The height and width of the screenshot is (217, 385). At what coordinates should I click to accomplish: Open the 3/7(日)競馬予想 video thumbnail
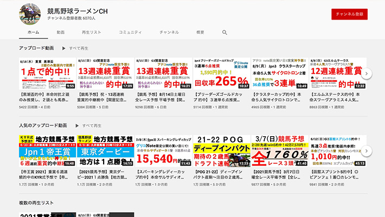(280, 151)
